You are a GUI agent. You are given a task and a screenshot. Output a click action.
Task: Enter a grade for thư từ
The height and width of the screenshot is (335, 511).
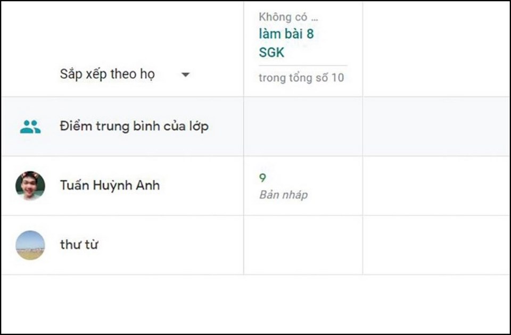pyautogui.click(x=303, y=245)
